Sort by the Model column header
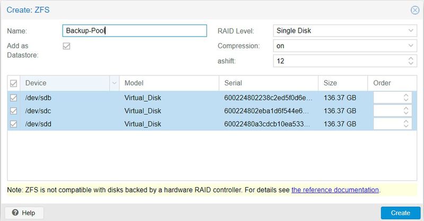This screenshot has width=424, height=221. click(x=169, y=83)
